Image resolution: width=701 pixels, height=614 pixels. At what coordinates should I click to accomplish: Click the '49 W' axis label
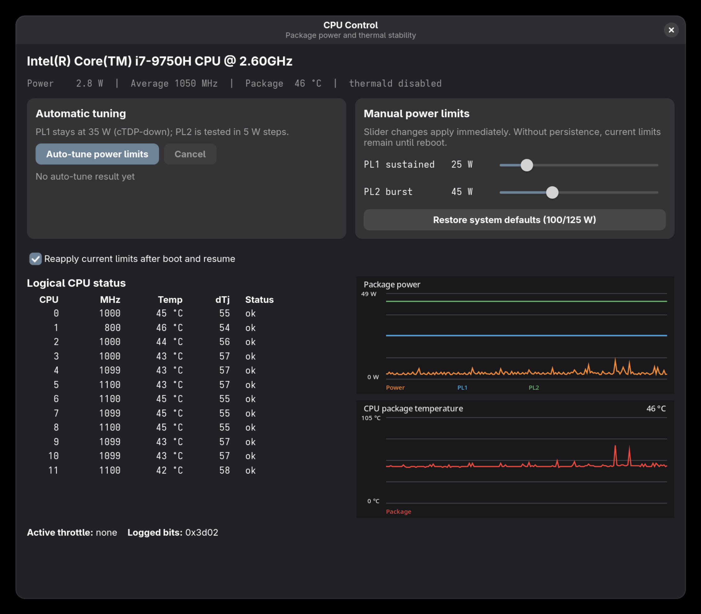[x=368, y=294]
